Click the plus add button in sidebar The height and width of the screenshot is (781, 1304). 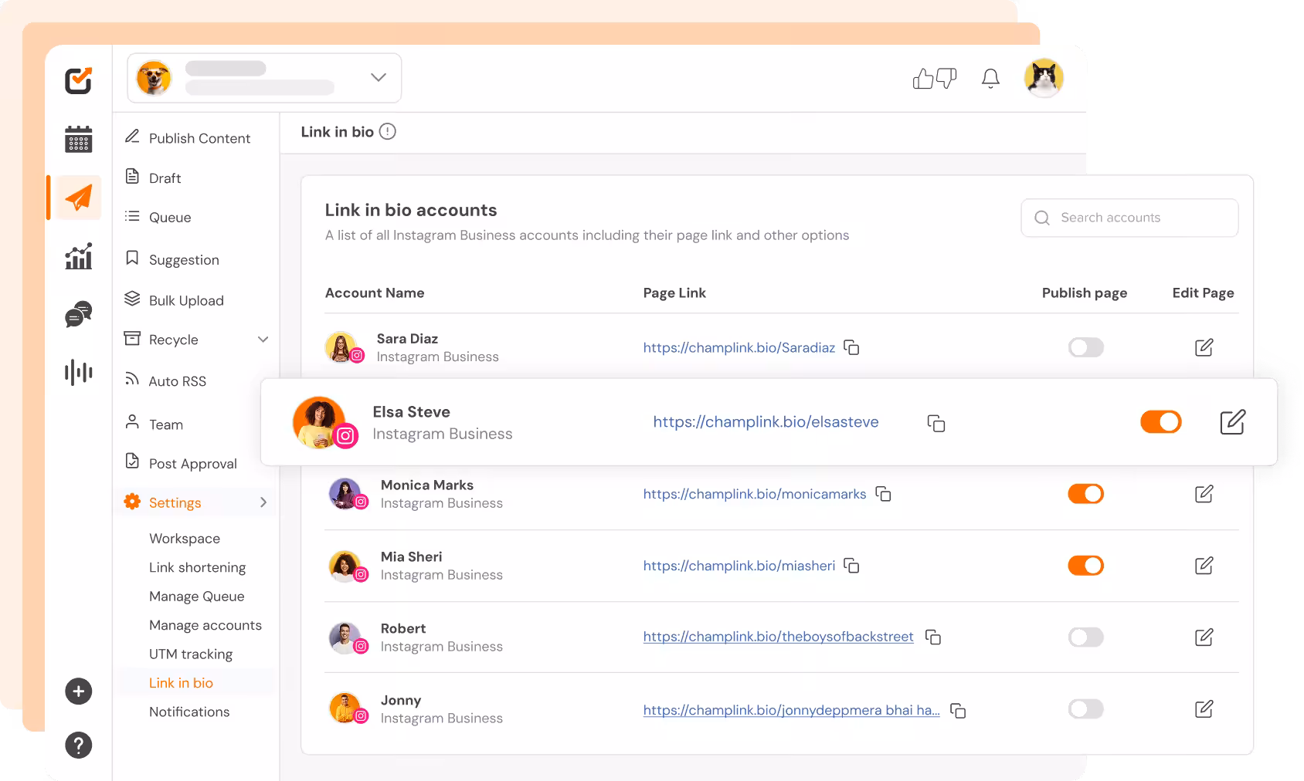78,691
